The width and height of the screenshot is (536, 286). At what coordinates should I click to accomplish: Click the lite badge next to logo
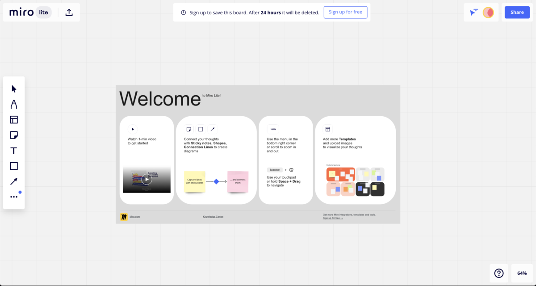coord(43,13)
